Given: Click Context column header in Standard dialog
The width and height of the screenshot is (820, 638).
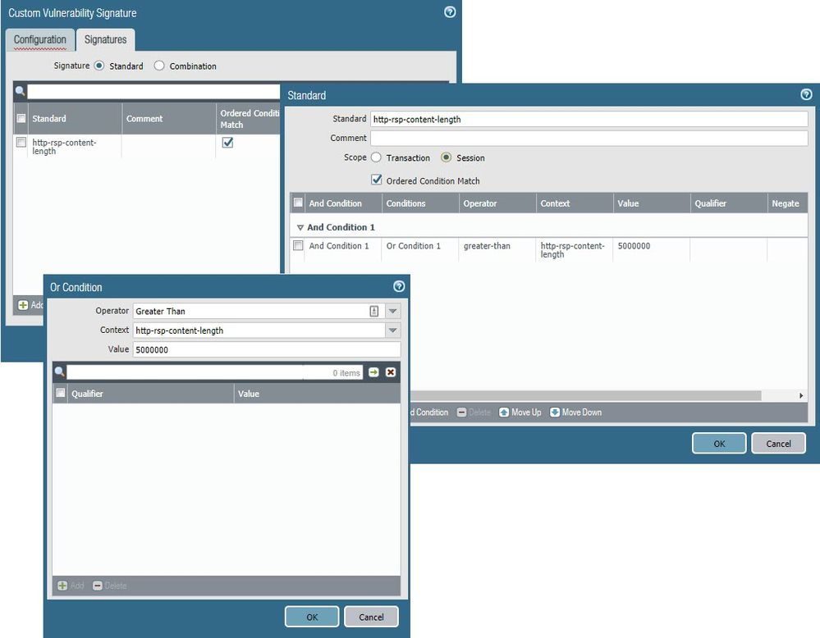Looking at the screenshot, I should point(575,203).
